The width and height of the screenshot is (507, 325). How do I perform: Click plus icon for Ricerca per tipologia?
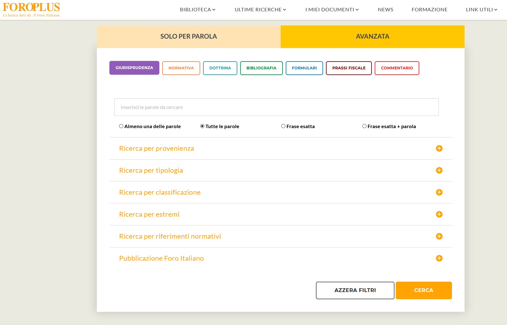point(439,171)
